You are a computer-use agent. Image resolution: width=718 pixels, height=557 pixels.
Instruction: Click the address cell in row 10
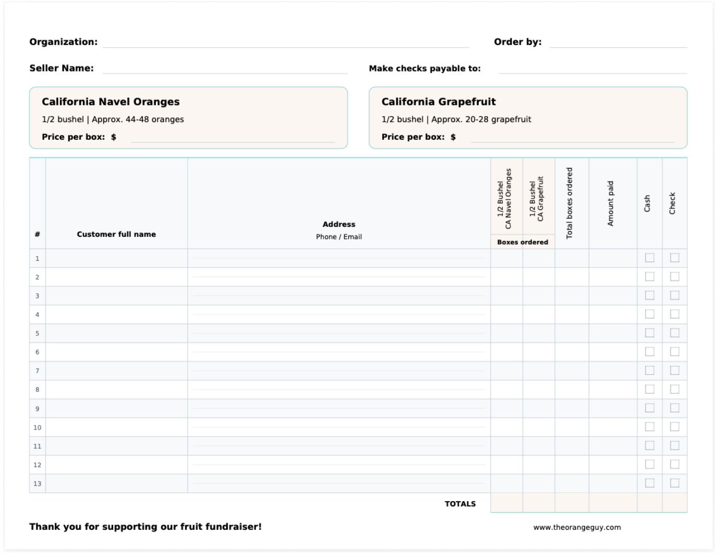tap(339, 427)
